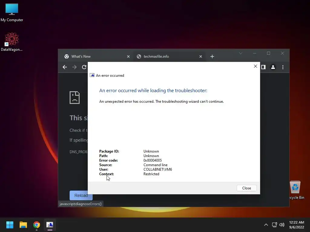Open the network tray icon
This screenshot has height=232, width=310.
pos(274,225)
